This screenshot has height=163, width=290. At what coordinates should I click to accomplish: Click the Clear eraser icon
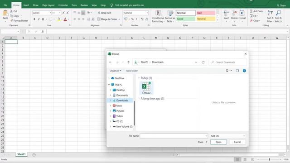251,21
